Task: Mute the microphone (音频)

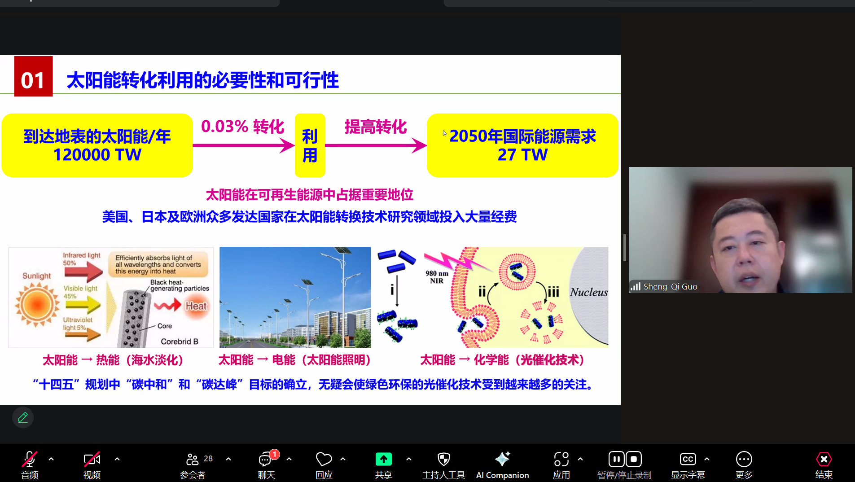Action: pos(28,459)
